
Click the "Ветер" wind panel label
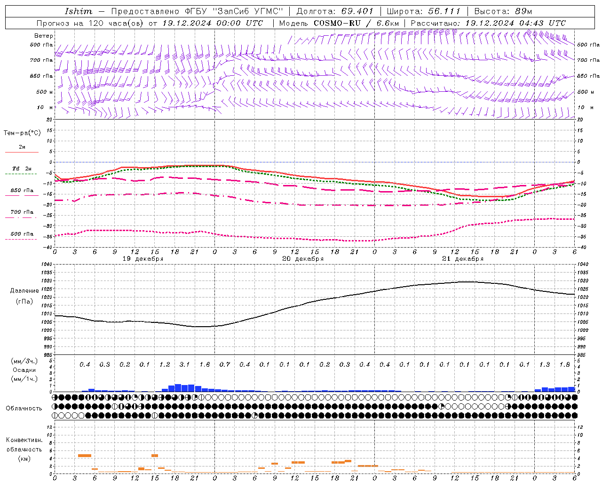point(43,36)
